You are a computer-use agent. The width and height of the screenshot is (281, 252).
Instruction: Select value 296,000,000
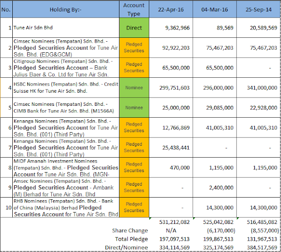click(x=218, y=88)
